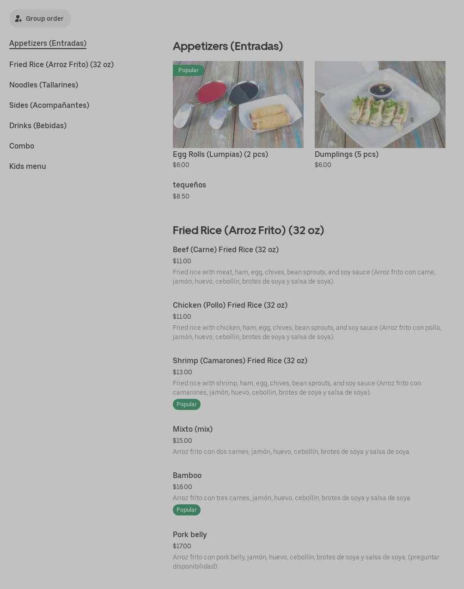The image size is (464, 589).
Task: Open the Kids menu category
Action: click(x=28, y=167)
